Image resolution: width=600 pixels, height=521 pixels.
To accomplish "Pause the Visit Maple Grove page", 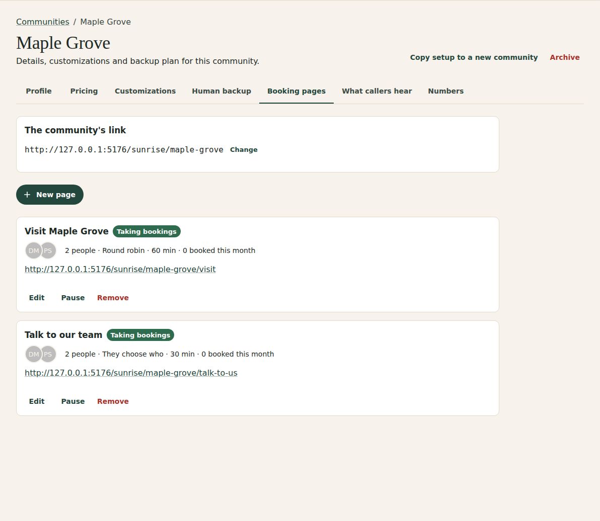I will coord(72,298).
